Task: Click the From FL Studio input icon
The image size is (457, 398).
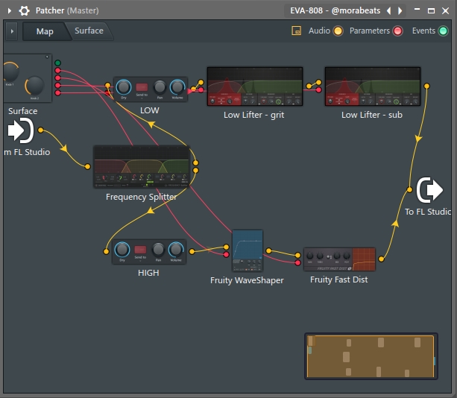Action: coord(19,131)
